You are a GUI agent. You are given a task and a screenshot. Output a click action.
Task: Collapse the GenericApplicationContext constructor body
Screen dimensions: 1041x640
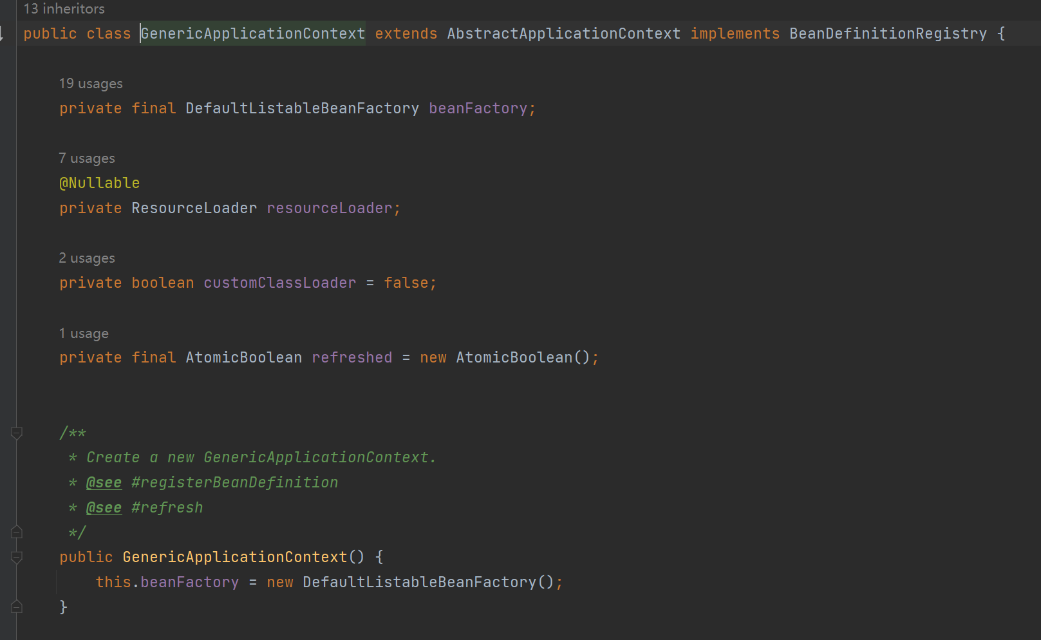pos(17,558)
